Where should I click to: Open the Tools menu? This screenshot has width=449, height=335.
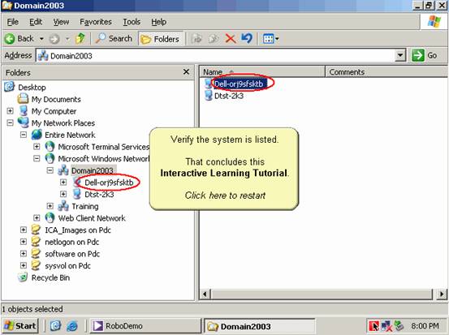click(132, 22)
